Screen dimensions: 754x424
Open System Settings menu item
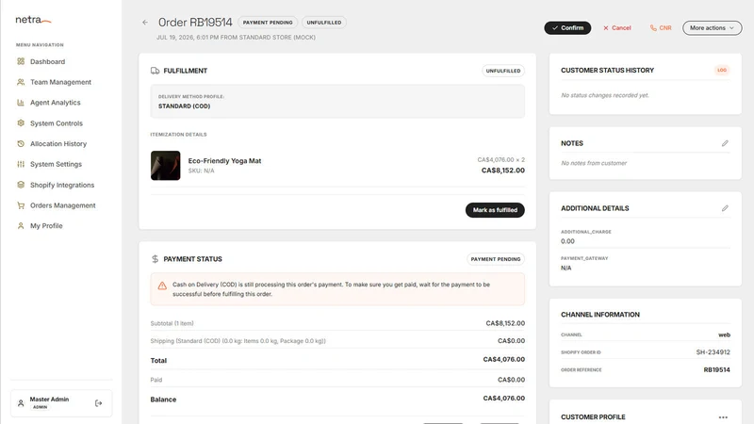click(56, 164)
